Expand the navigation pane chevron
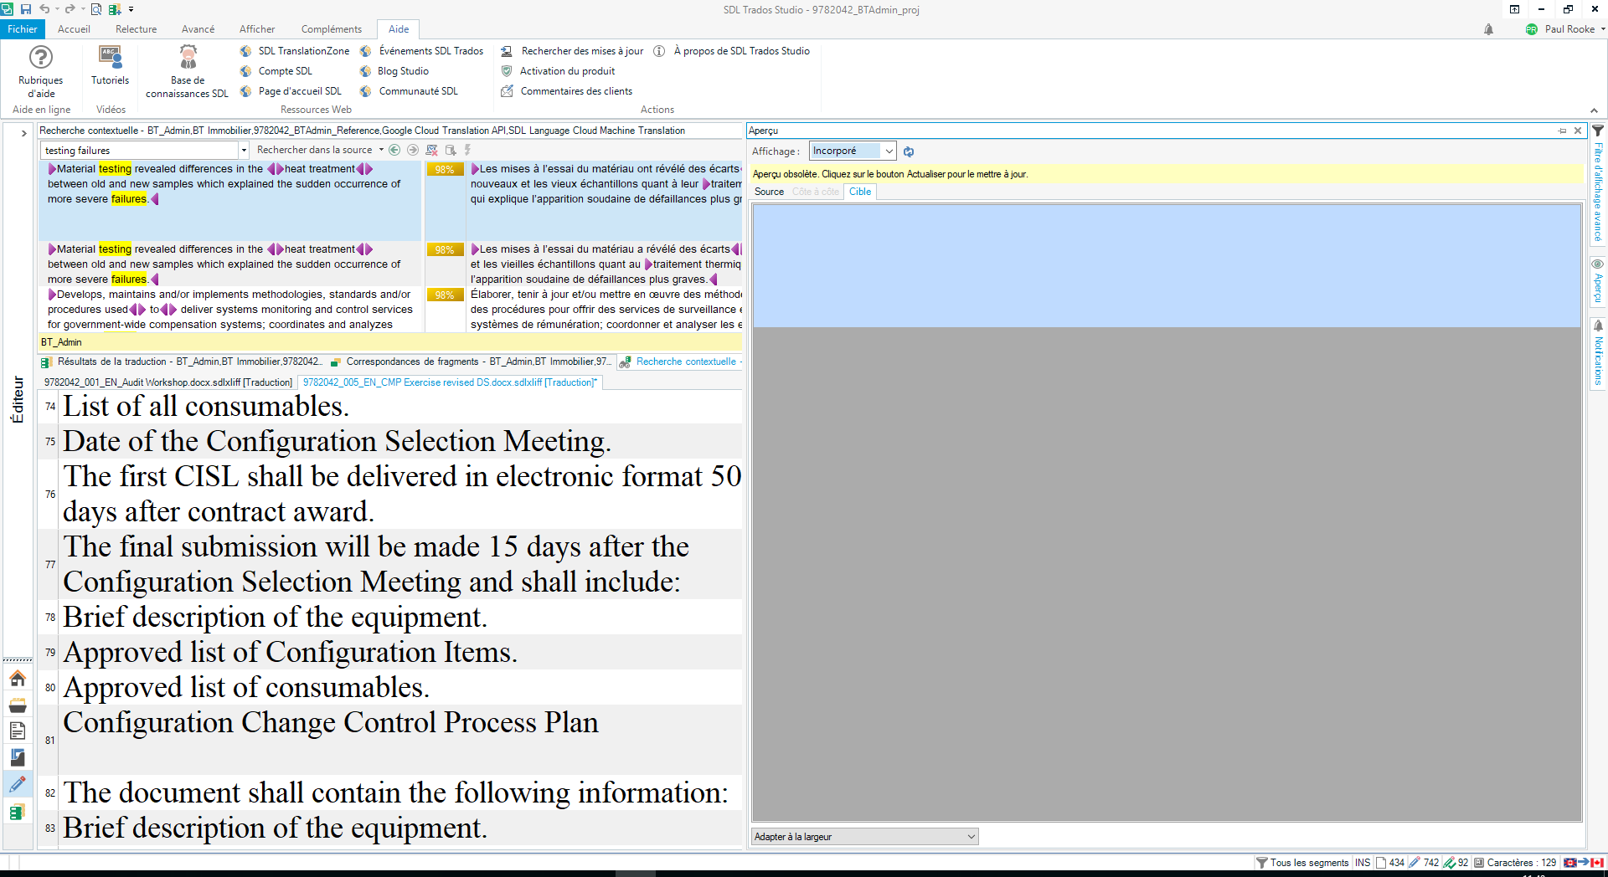Viewport: 1608px width, 877px height. 23,133
